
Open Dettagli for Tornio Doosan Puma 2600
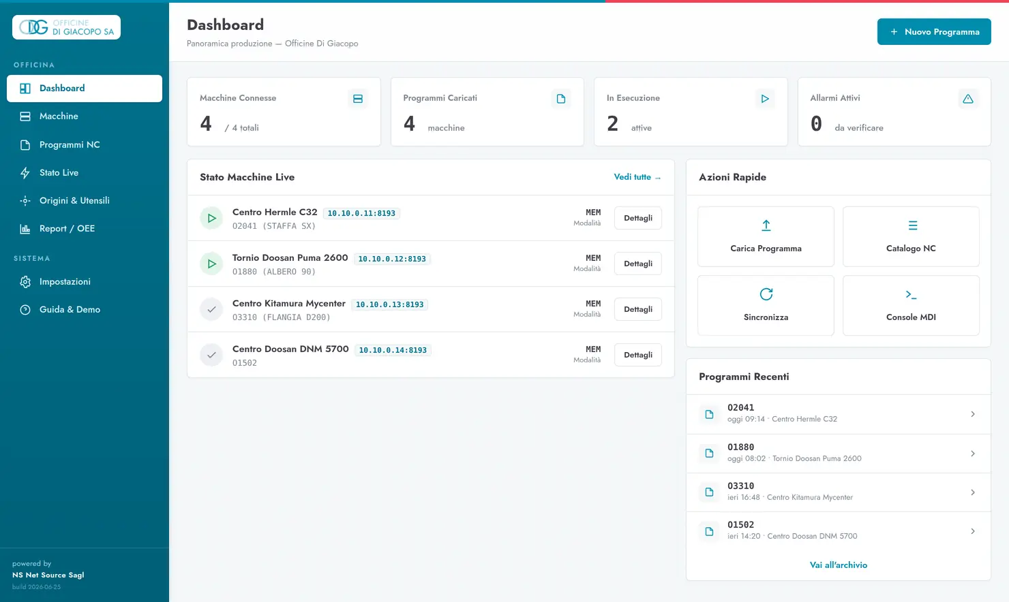coord(638,264)
